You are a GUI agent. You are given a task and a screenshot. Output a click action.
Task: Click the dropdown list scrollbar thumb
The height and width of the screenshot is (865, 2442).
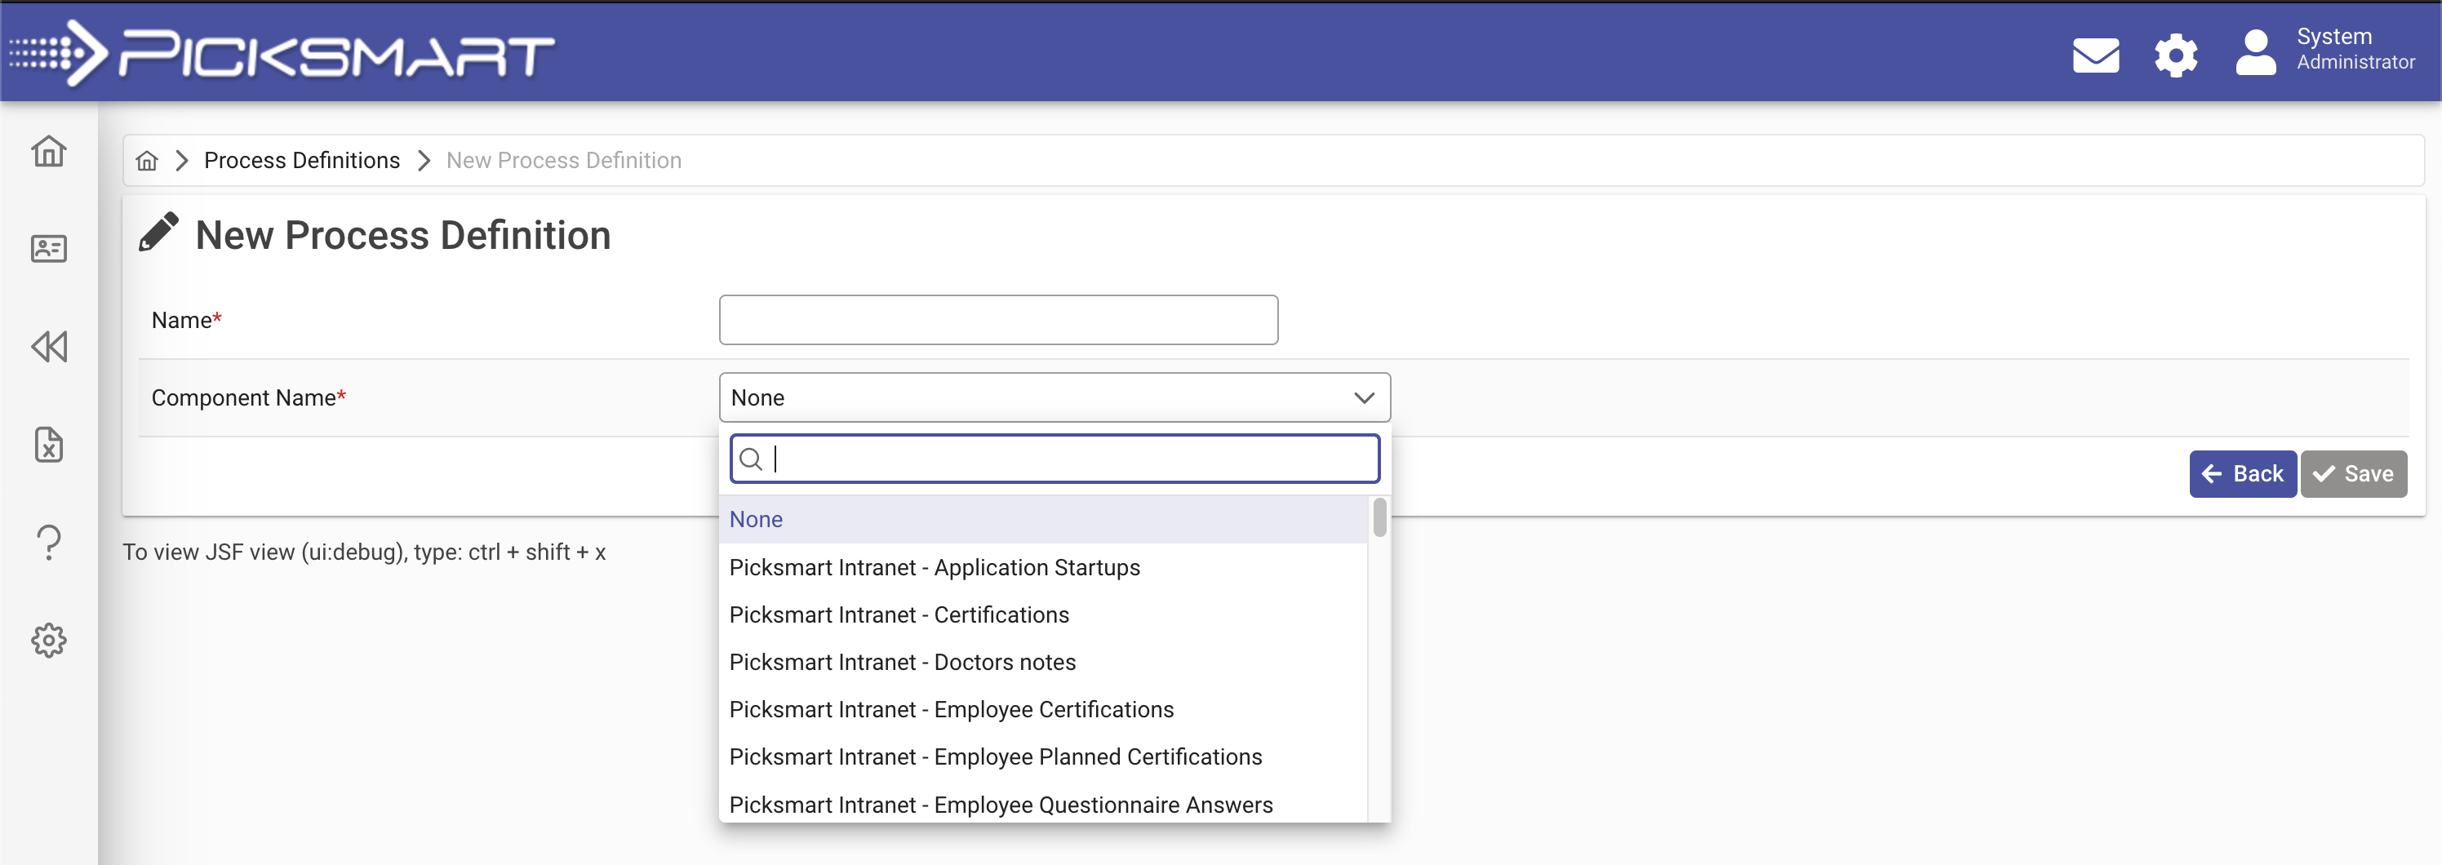point(1379,517)
